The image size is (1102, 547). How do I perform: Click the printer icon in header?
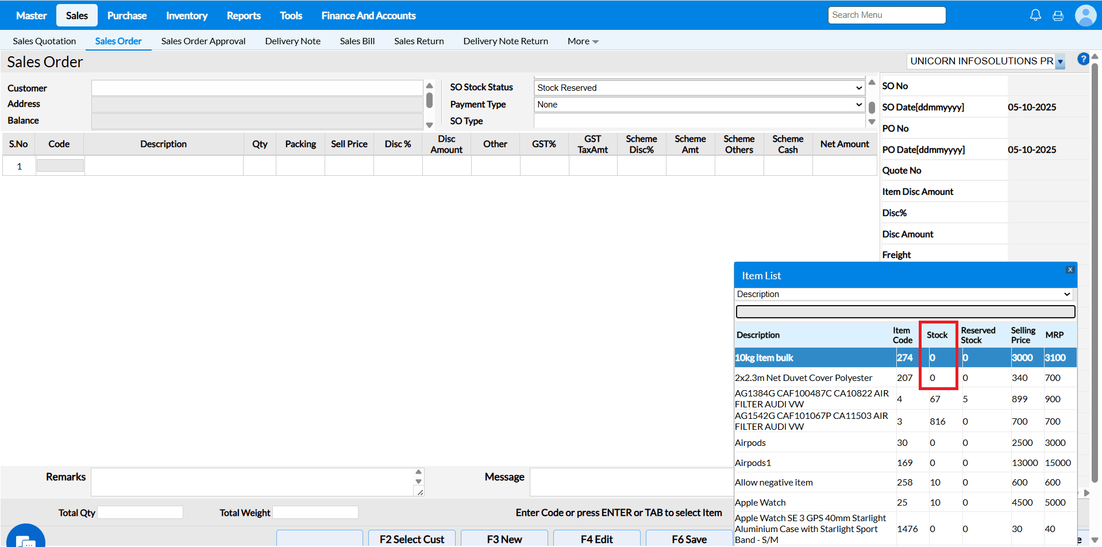pyautogui.click(x=1058, y=16)
